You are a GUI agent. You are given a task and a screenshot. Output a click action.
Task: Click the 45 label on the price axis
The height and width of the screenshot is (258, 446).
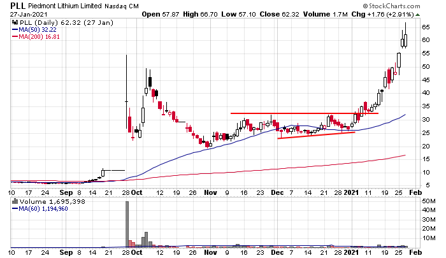point(426,80)
